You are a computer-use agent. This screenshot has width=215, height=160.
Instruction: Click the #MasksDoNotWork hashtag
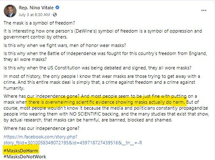25,157
